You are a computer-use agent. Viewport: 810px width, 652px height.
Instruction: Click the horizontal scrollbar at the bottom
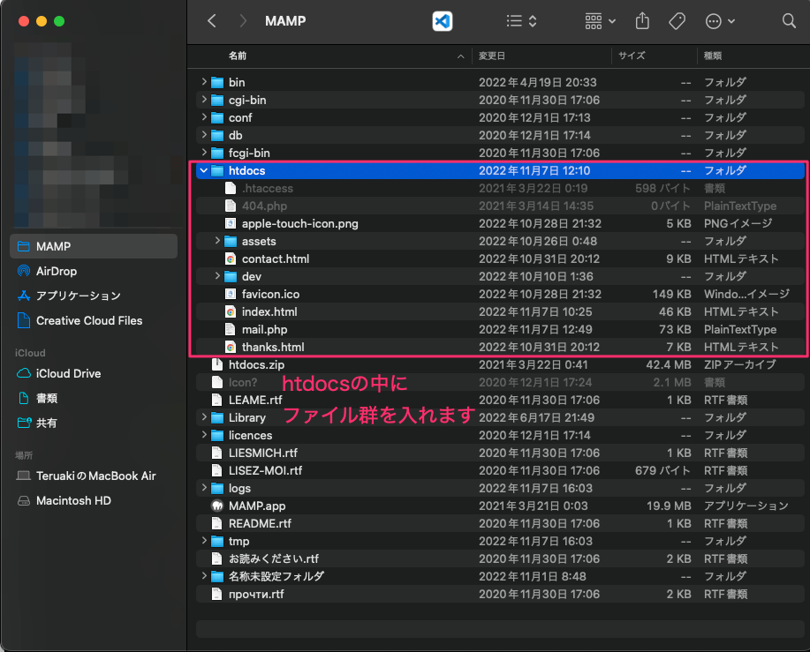pos(500,629)
